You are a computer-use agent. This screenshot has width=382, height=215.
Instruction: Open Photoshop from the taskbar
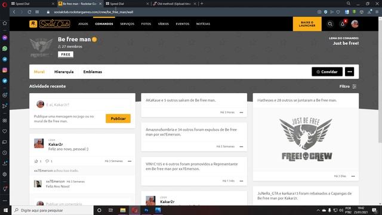(146, 210)
